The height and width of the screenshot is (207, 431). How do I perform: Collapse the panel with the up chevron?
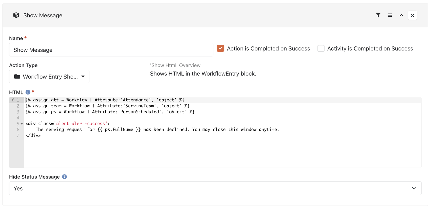[x=401, y=15]
